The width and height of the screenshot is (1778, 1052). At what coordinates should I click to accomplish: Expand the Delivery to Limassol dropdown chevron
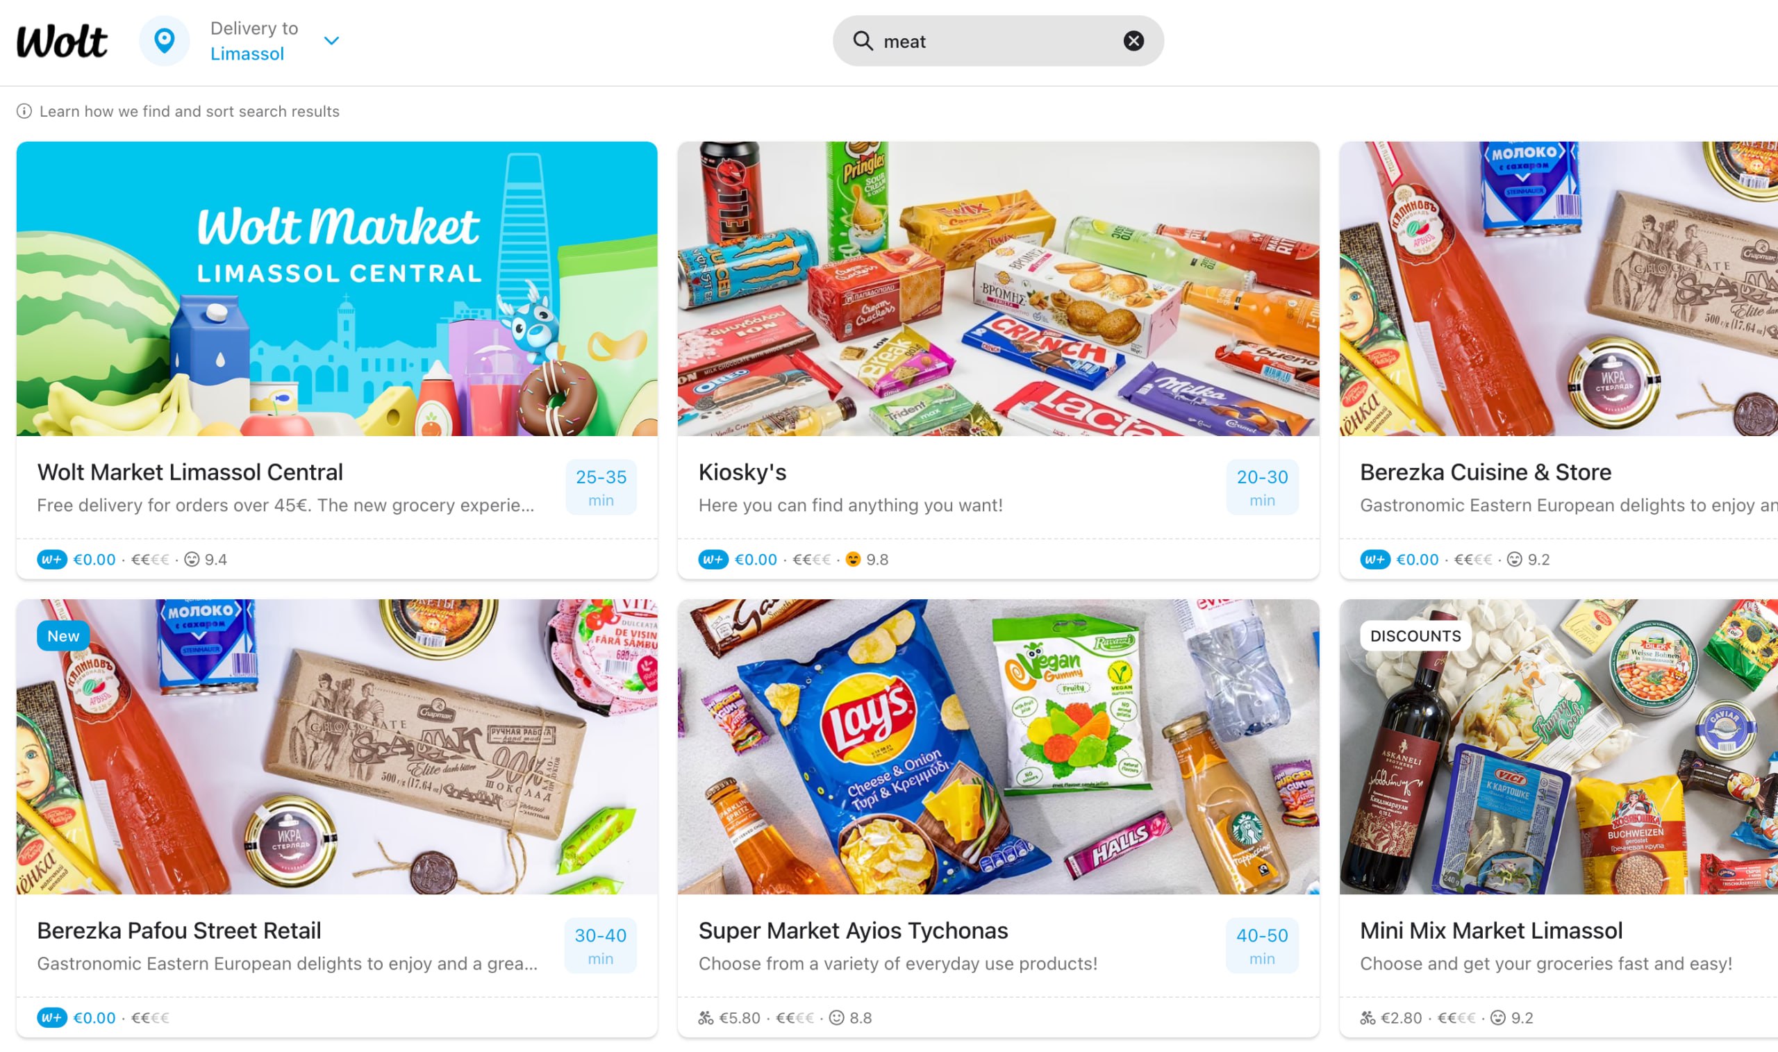point(331,41)
